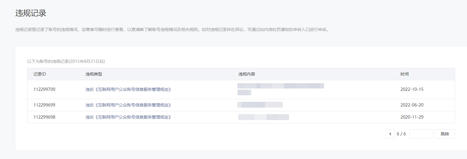Click the violation type link for record 112299698
The height and width of the screenshot is (159, 467).
(x=128, y=117)
